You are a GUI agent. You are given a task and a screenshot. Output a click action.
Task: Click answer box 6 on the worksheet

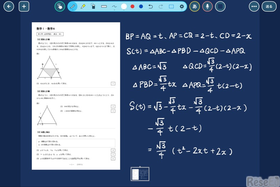point(113,159)
